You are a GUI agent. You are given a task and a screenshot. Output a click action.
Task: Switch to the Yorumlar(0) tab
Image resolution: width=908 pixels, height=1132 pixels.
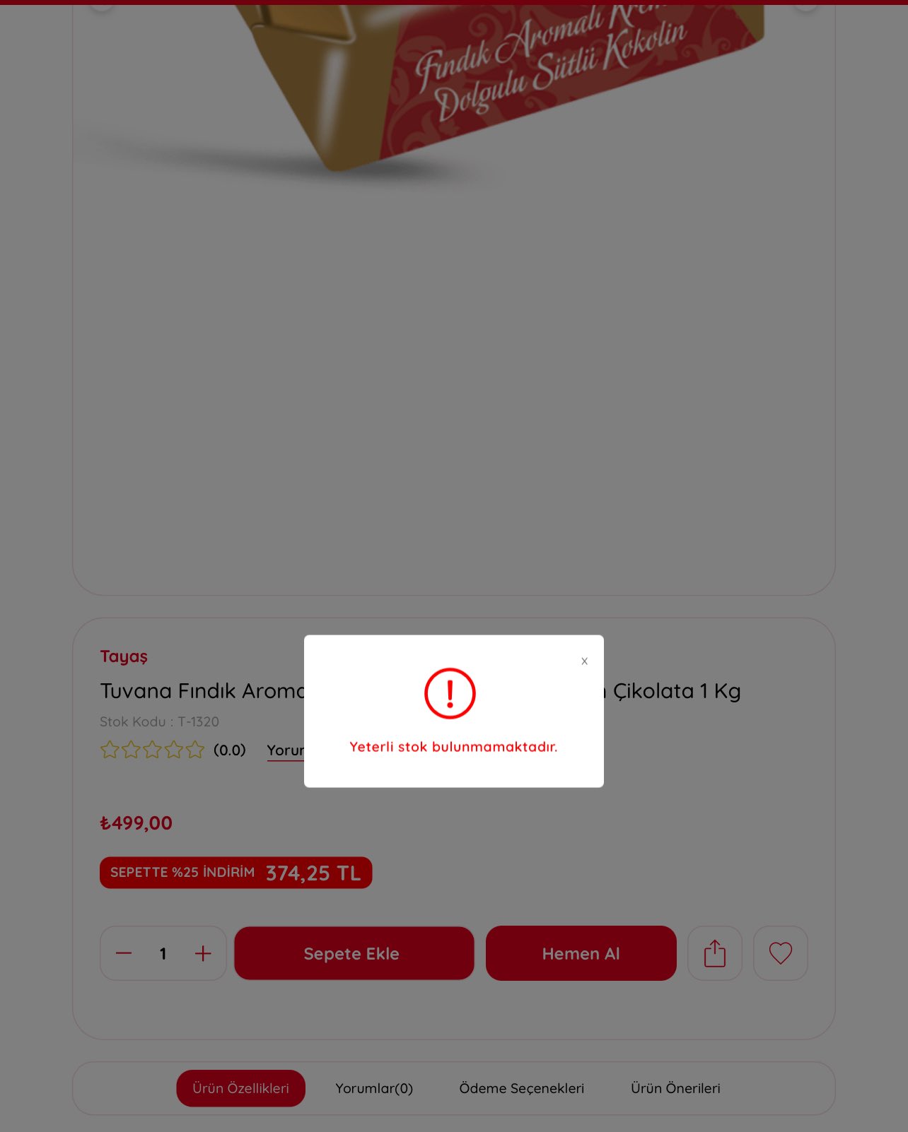click(x=374, y=1088)
